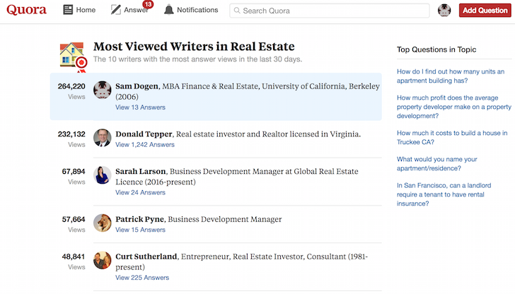Open Sarah Larson's profile photo
The height and width of the screenshot is (294, 515).
[102, 175]
